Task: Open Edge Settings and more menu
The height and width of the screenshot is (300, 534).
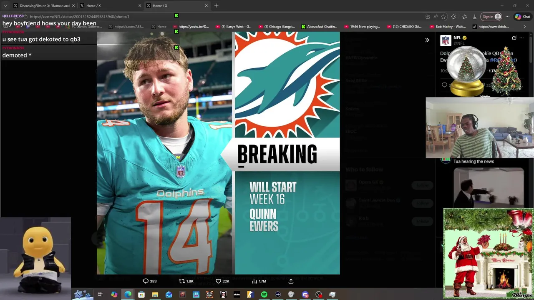Action: 507,17
